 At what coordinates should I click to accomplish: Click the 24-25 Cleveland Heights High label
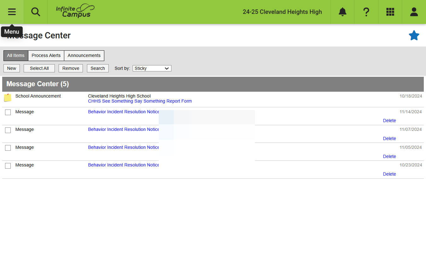pyautogui.click(x=282, y=12)
